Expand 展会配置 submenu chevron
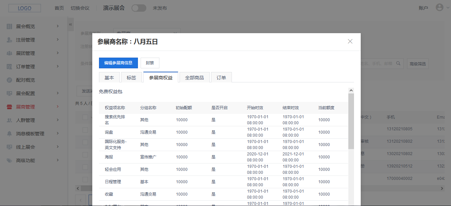451x206 pixels. coord(58,93)
